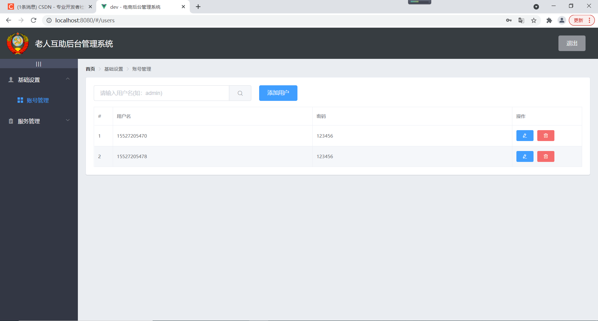598x321 pixels.
Task: Click delete icon for user 15527205478
Action: 546,157
